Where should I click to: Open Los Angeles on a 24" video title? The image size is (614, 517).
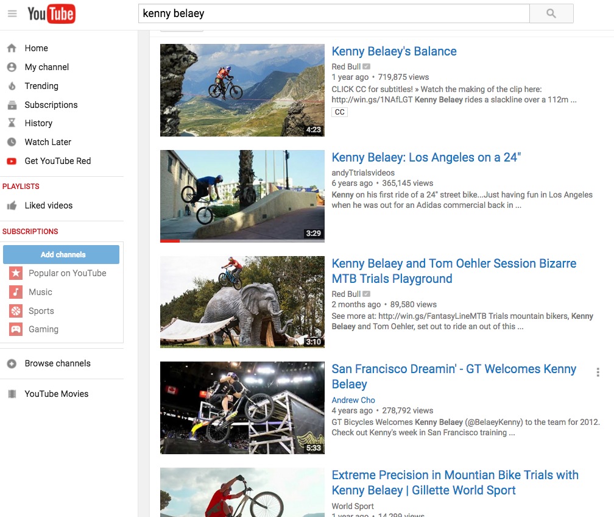426,157
